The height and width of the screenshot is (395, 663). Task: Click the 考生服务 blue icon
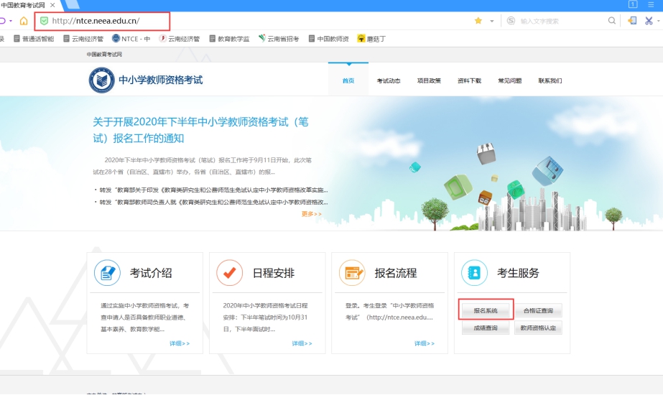click(x=475, y=273)
